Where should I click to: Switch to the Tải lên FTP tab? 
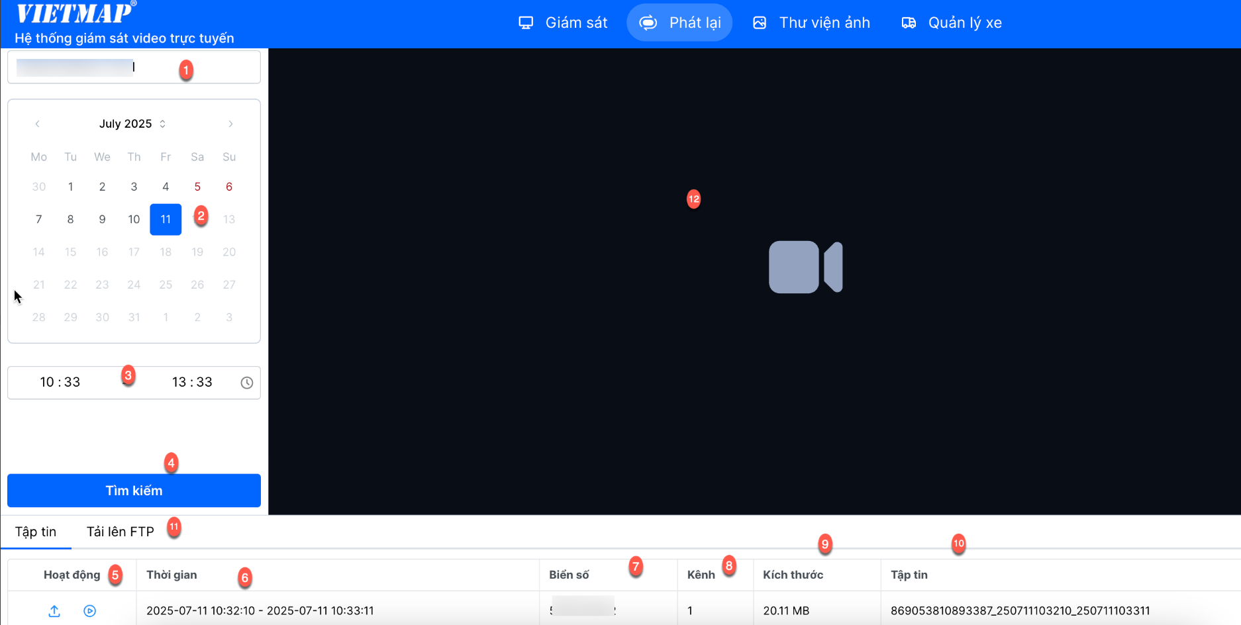coord(121,532)
